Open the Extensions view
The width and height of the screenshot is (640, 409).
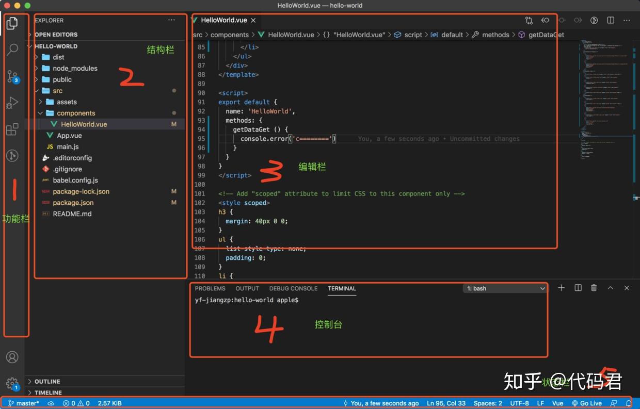12,129
